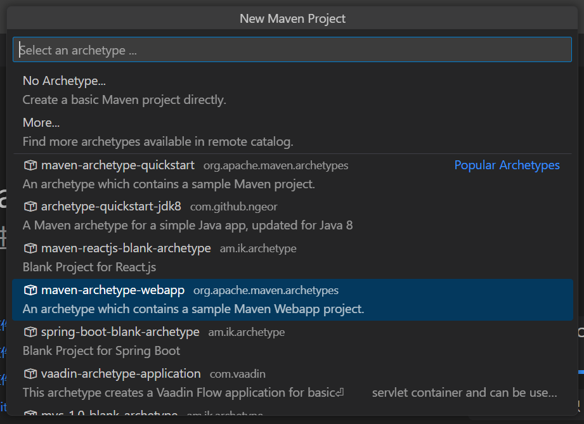This screenshot has width=584, height=424.
Task: Click the package icon for maven-archetype-webapp
Action: pyautogui.click(x=30, y=290)
